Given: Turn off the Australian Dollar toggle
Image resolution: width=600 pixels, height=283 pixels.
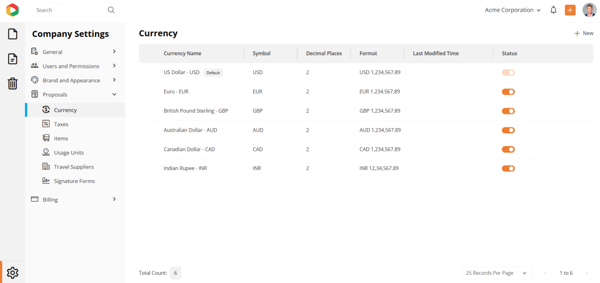Looking at the screenshot, I should point(508,130).
